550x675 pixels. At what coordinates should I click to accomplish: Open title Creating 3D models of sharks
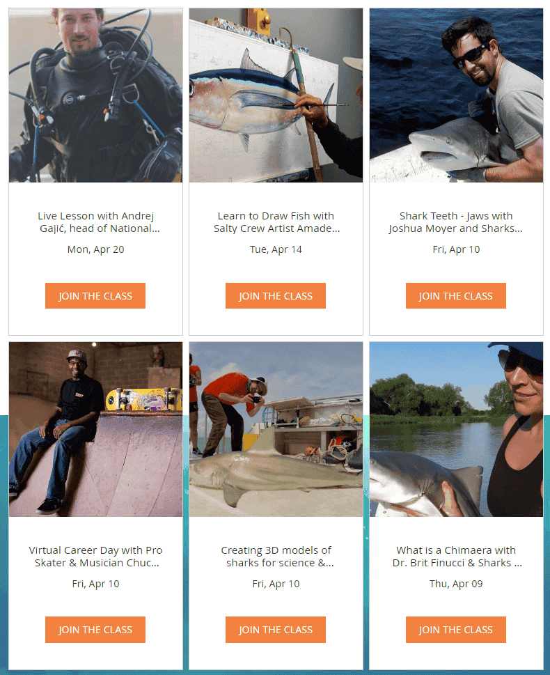coord(276,556)
